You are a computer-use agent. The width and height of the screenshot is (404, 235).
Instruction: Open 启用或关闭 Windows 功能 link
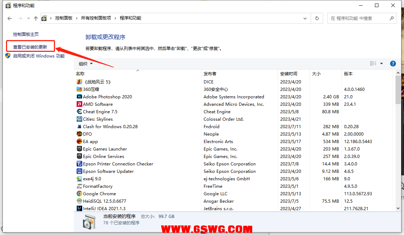pos(39,56)
